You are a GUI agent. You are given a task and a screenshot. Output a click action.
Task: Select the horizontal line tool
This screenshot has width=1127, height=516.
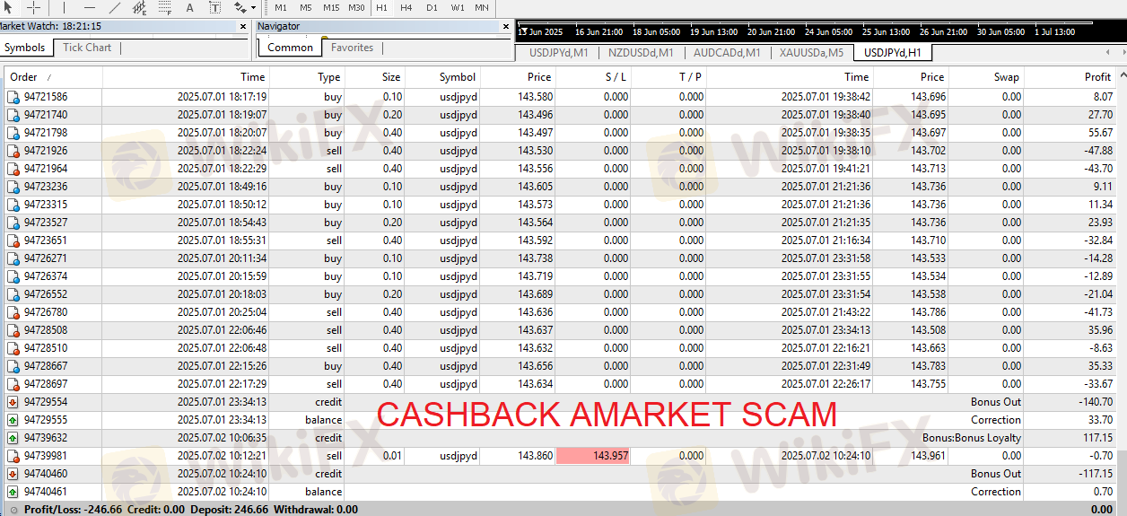pyautogui.click(x=90, y=7)
